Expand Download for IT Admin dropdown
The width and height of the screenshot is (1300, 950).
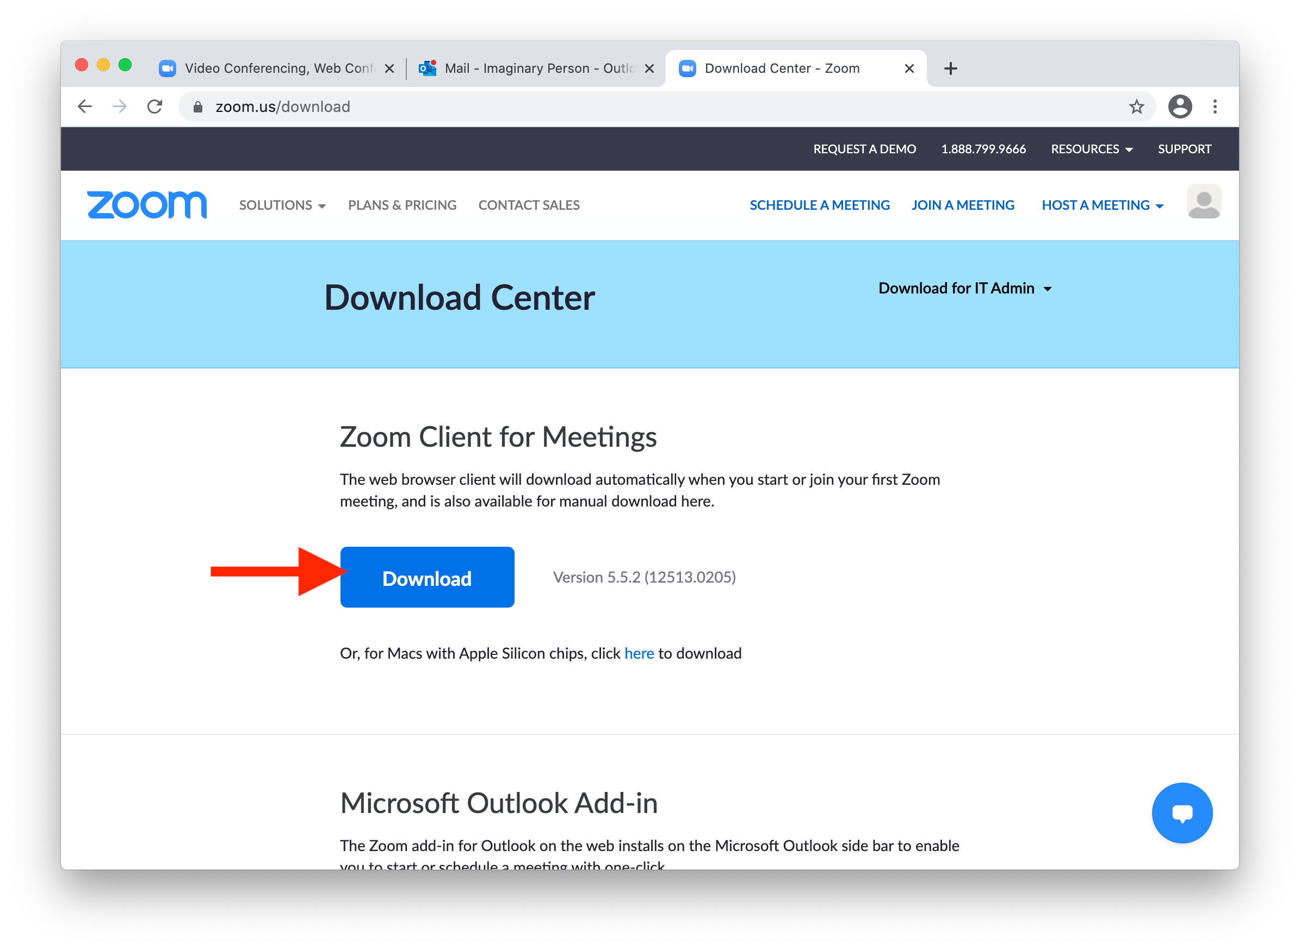tap(964, 288)
